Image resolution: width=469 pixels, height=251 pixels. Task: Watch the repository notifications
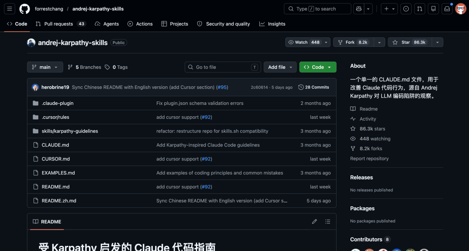point(304,42)
